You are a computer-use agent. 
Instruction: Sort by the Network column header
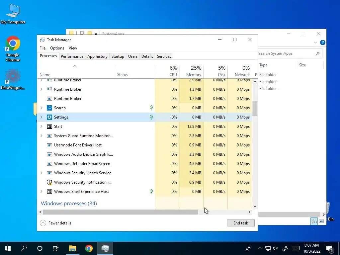pos(240,71)
